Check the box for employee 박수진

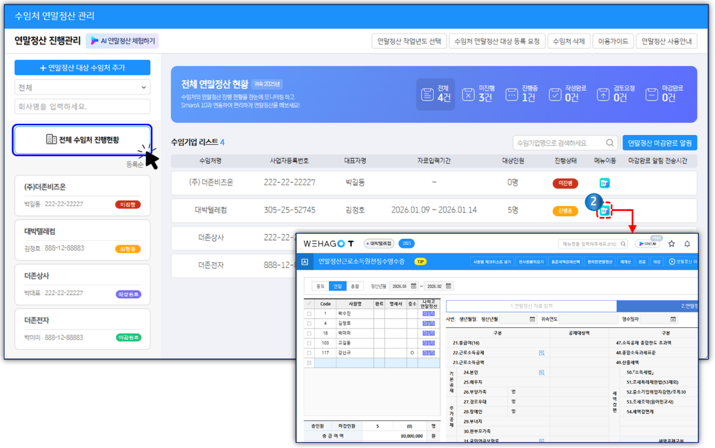[x=309, y=314]
